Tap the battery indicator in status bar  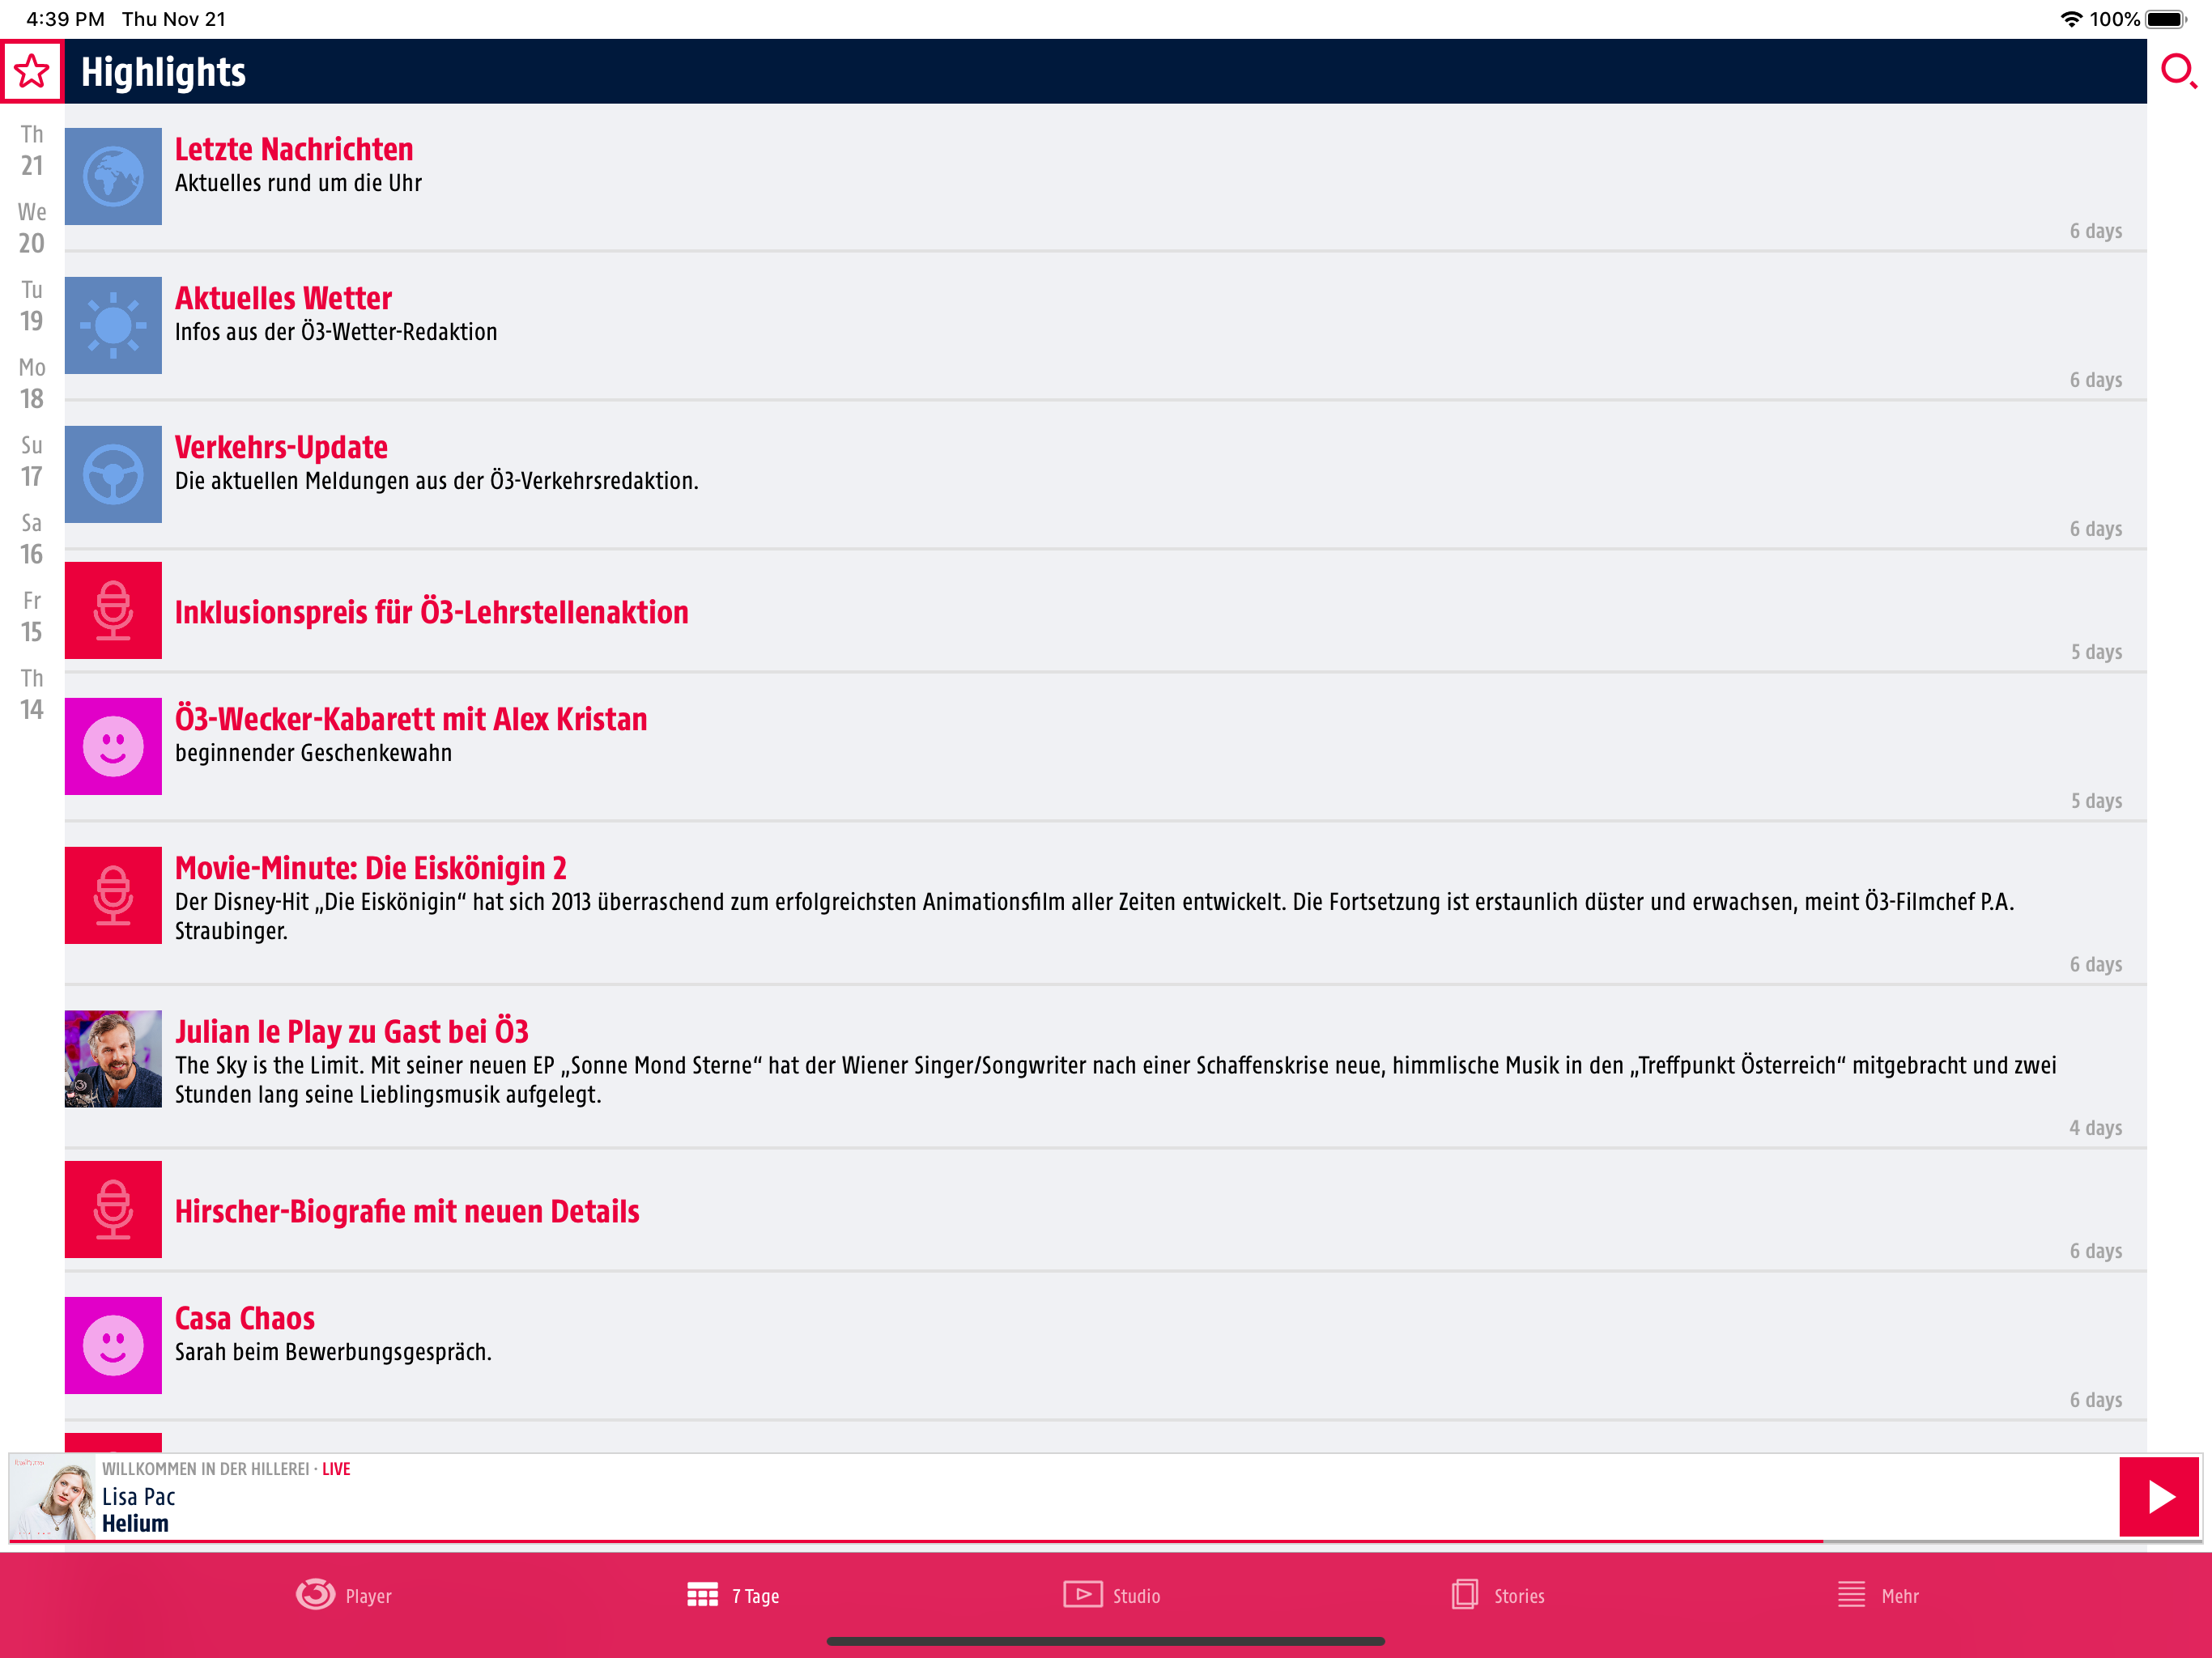(x=2166, y=19)
